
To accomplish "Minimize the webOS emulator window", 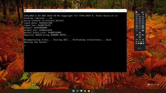I will tap(114, 11).
